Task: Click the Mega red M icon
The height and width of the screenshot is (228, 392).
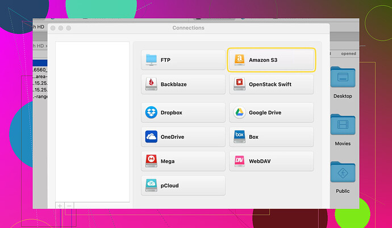Action: pos(151,161)
